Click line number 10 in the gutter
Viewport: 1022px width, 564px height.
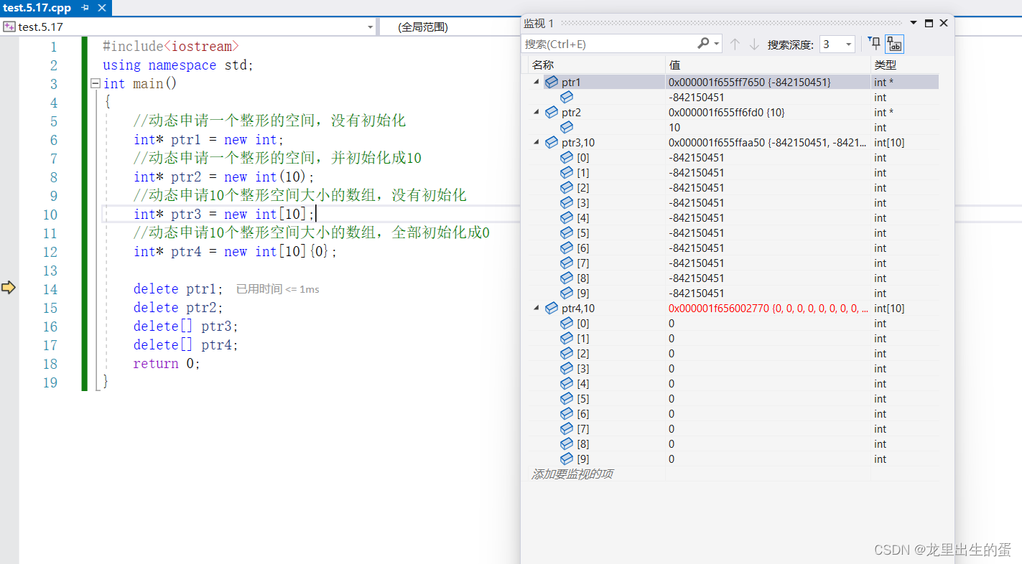[50, 215]
